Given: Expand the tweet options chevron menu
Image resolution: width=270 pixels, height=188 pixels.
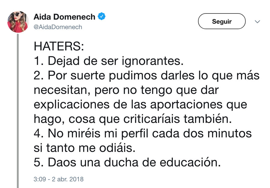Looking at the screenshot, I should click(x=257, y=22).
